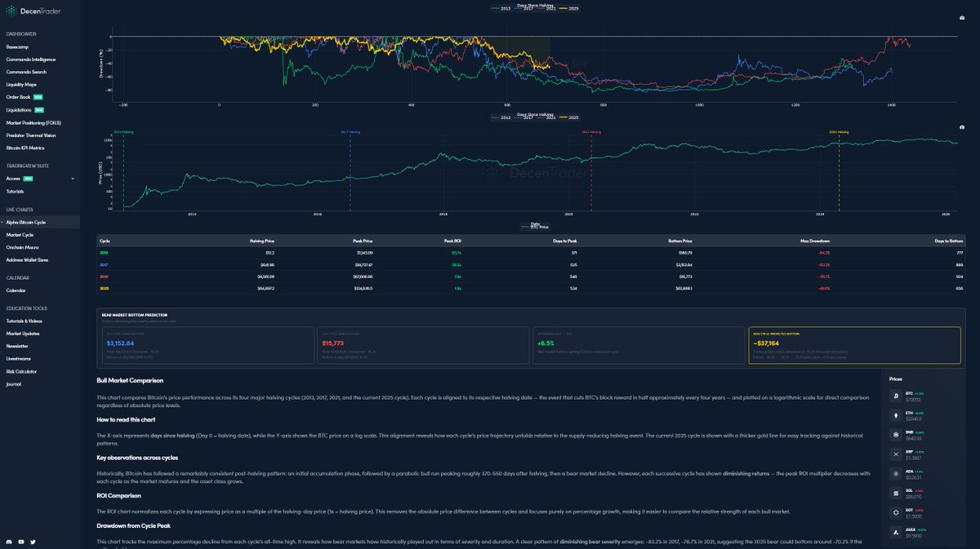
Task: Click the 2017 cycle table row
Action: pos(530,264)
